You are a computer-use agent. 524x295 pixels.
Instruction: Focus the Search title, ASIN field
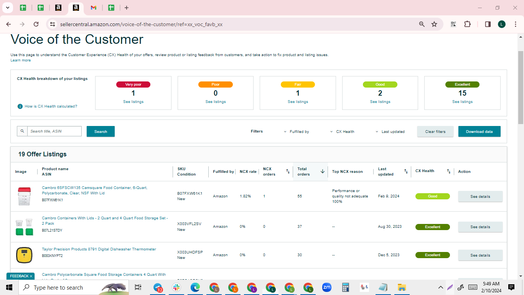tap(54, 131)
